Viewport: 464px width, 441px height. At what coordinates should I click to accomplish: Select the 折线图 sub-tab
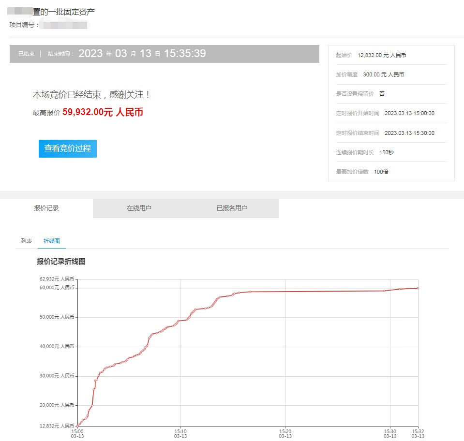51,241
